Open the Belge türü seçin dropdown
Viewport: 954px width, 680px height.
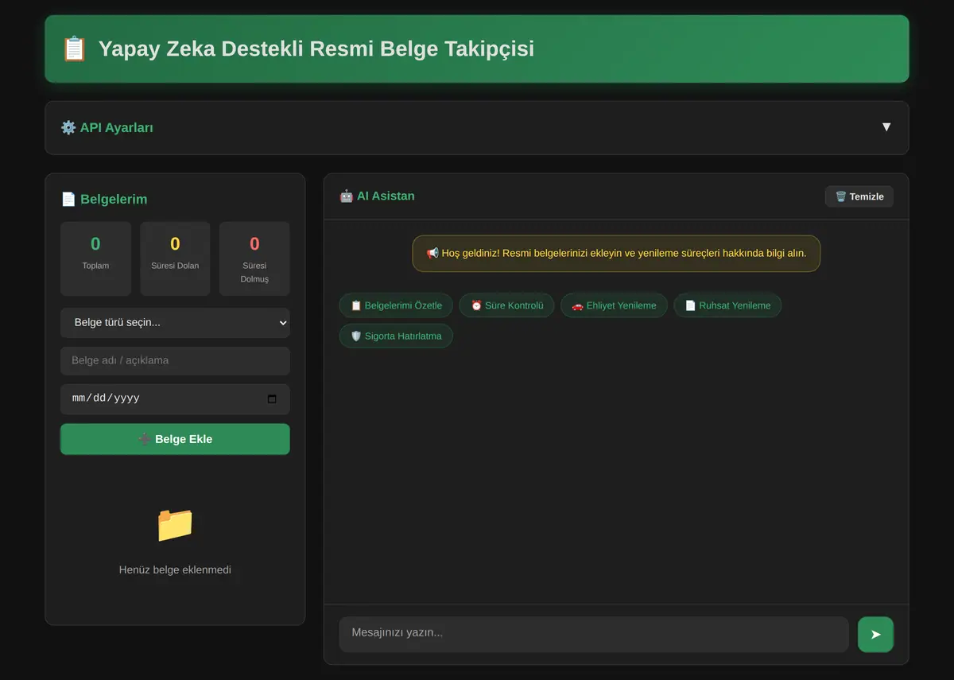175,323
